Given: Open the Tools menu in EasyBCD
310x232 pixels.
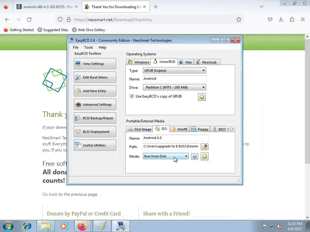Looking at the screenshot, I should (88, 47).
